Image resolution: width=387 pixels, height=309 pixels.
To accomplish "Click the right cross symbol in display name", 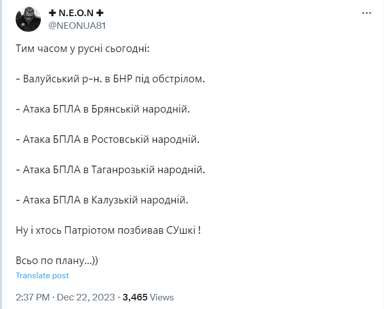I will 100,13.
